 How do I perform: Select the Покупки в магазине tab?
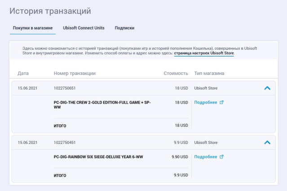tap(33, 28)
